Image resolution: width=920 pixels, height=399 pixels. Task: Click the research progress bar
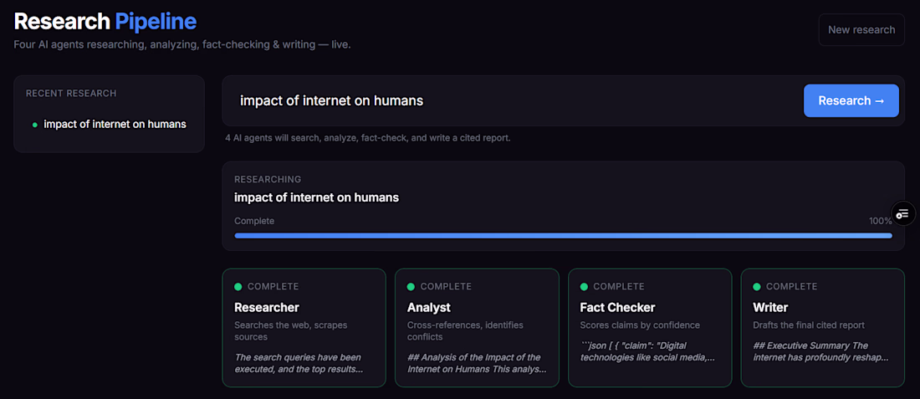[563, 235]
